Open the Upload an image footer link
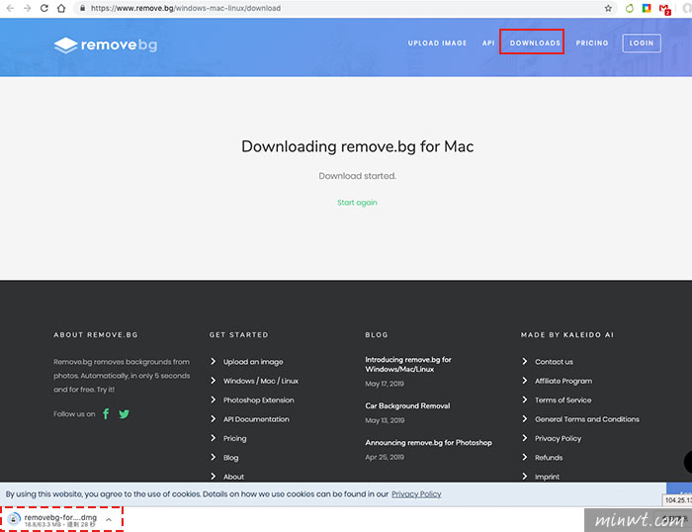The width and height of the screenshot is (692, 532). 253,362
